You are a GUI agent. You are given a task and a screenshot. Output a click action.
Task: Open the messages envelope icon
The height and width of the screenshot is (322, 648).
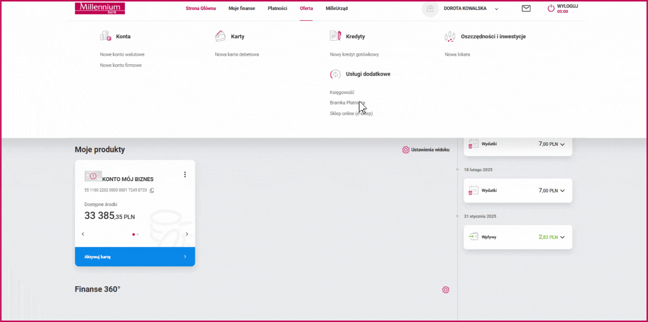(526, 8)
